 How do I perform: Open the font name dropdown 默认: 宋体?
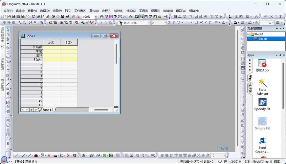click(x=149, y=23)
